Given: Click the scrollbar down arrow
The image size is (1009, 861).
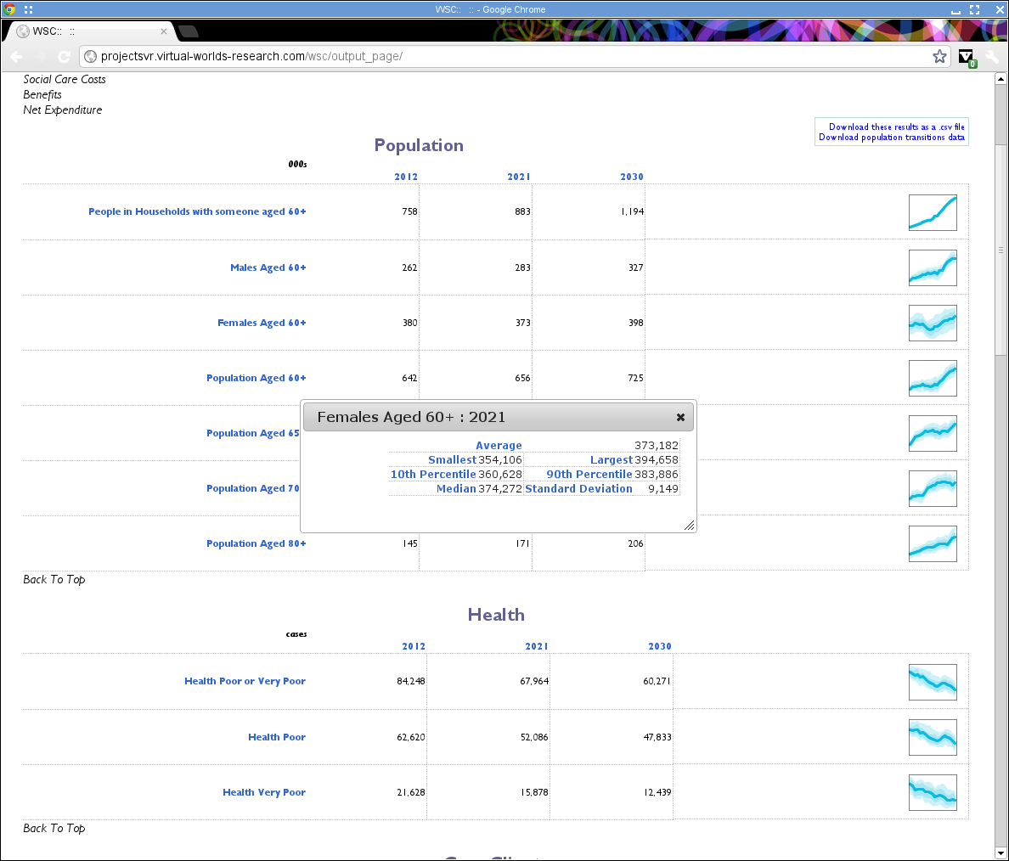Looking at the screenshot, I should (x=1001, y=853).
